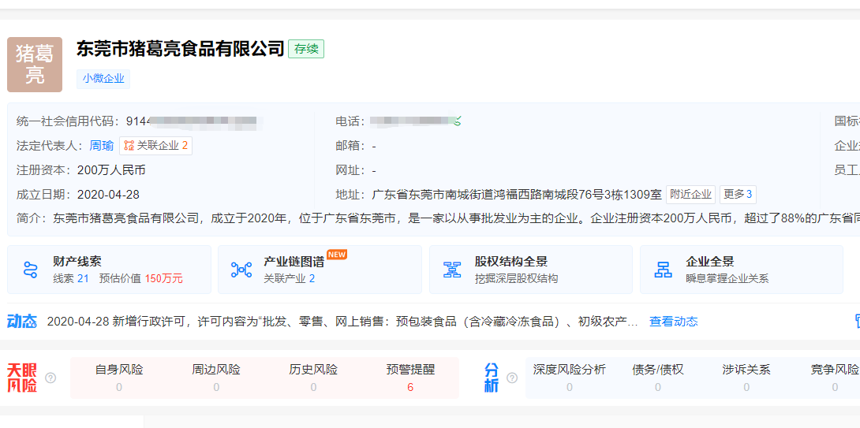The height and width of the screenshot is (428, 860).
Task: Open the 产业链图谱 industry chain icon
Action: (241, 270)
